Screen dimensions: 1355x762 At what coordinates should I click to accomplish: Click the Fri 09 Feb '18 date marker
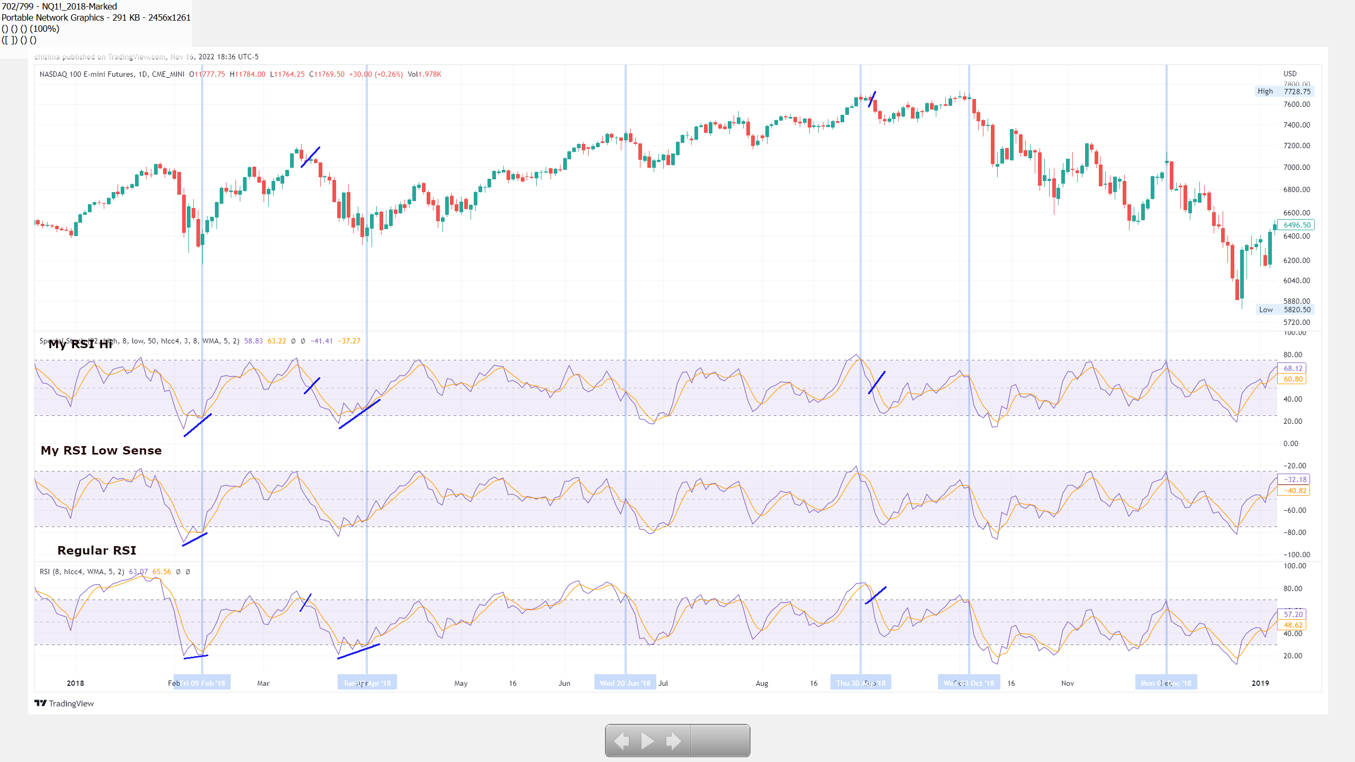tap(203, 683)
